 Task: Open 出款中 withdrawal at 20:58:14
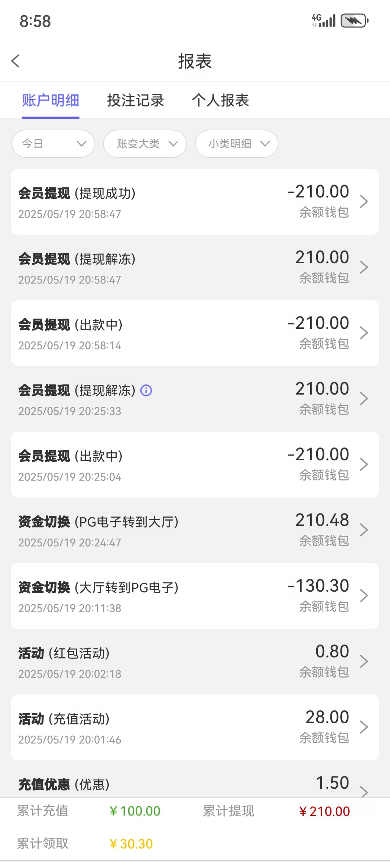195,333
